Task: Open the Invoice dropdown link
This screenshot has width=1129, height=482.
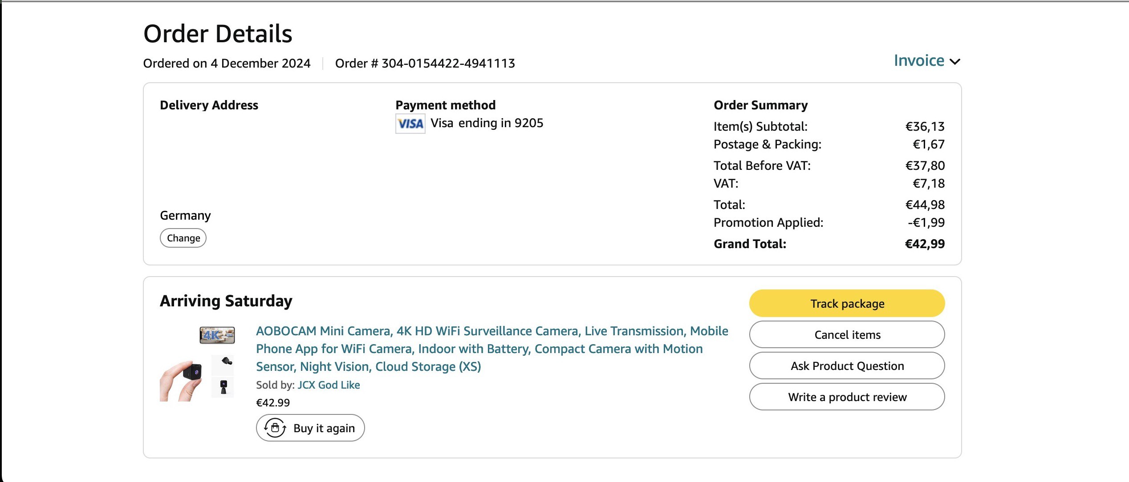Action: pyautogui.click(x=919, y=60)
